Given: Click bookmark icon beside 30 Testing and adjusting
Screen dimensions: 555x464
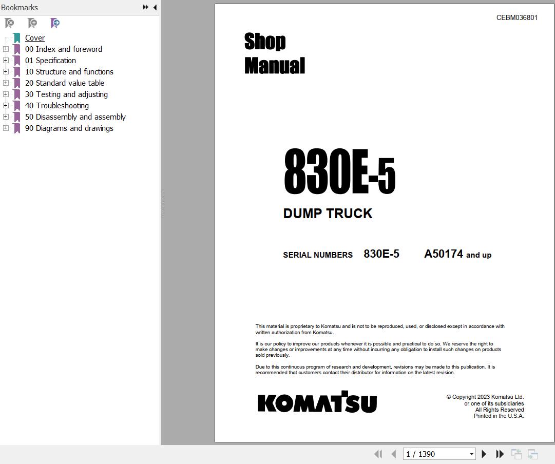Looking at the screenshot, I should (x=16, y=94).
